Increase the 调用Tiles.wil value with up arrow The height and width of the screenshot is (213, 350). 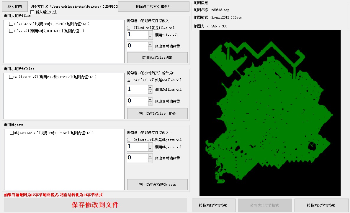tap(150, 33)
